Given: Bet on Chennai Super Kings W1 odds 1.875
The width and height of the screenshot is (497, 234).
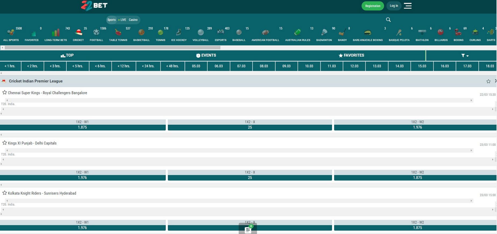Looking at the screenshot, I should pos(82,127).
